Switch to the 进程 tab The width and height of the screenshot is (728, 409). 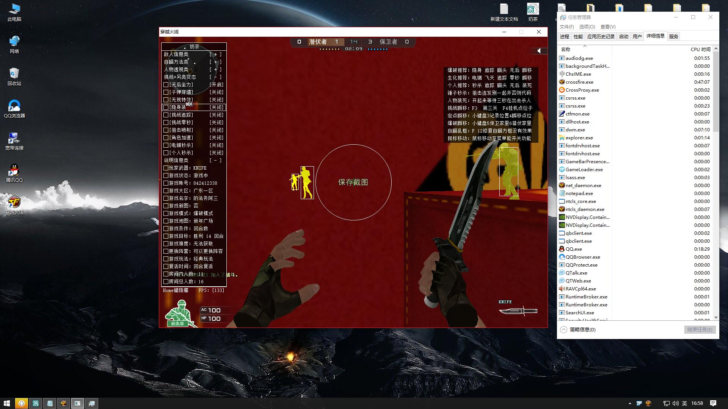click(565, 36)
